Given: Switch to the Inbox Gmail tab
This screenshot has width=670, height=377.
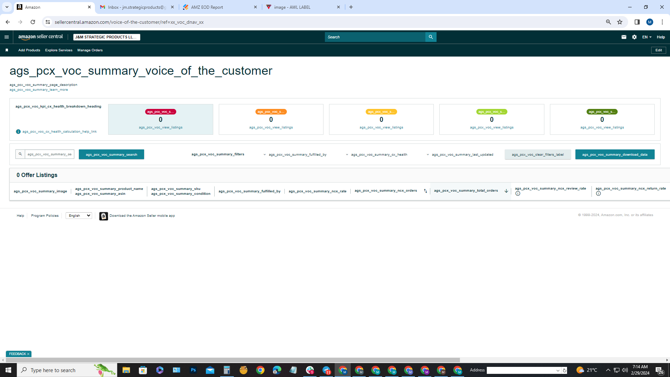Looking at the screenshot, I should (x=137, y=7).
